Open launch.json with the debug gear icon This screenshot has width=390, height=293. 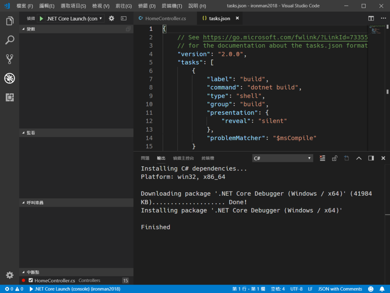pyautogui.click(x=111, y=18)
